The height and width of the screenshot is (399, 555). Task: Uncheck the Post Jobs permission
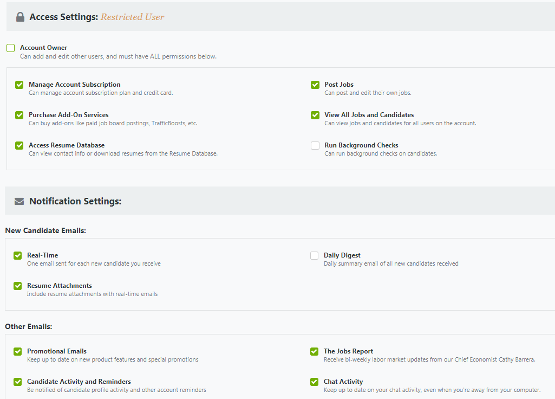(x=315, y=85)
